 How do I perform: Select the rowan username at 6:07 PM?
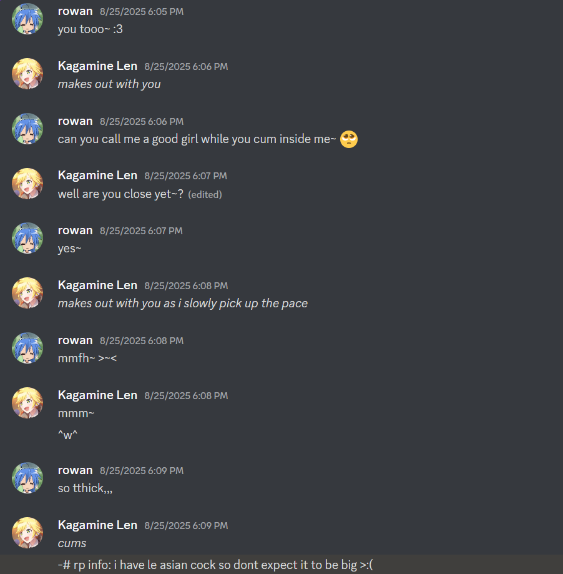76,230
